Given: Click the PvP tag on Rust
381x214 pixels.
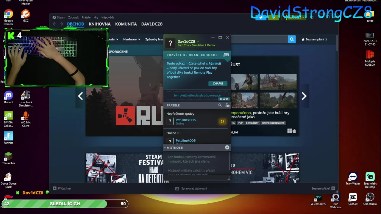Looking at the screenshot, I should point(241,123).
